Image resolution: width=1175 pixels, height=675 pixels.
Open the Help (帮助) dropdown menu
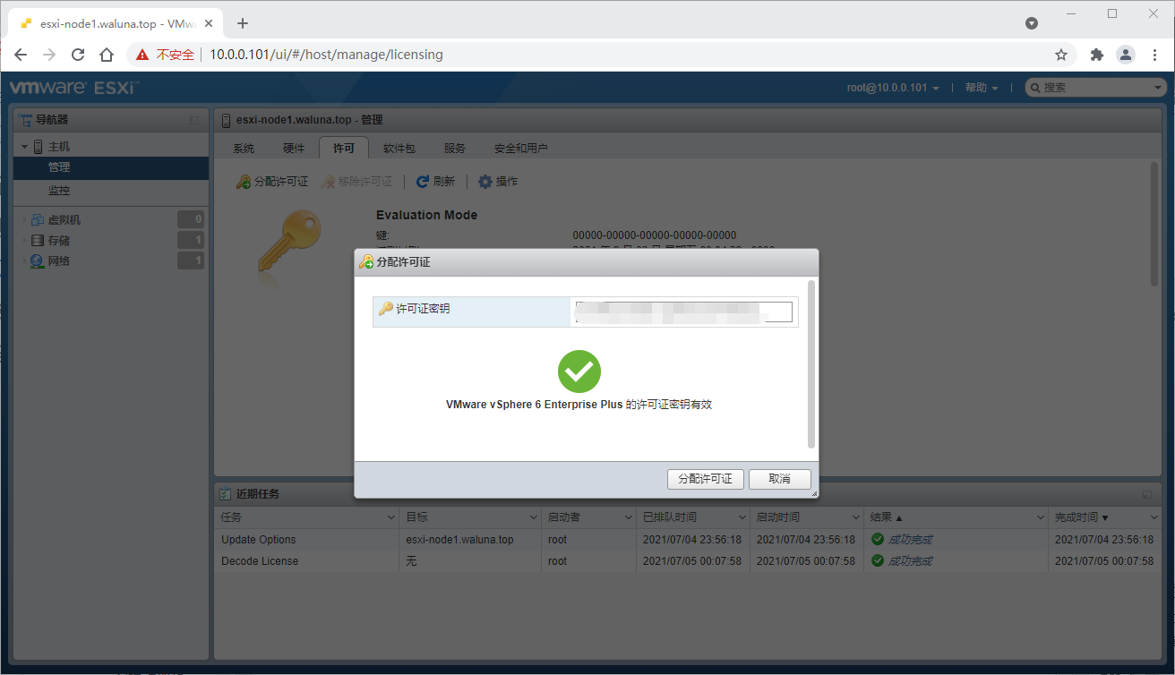pos(982,88)
